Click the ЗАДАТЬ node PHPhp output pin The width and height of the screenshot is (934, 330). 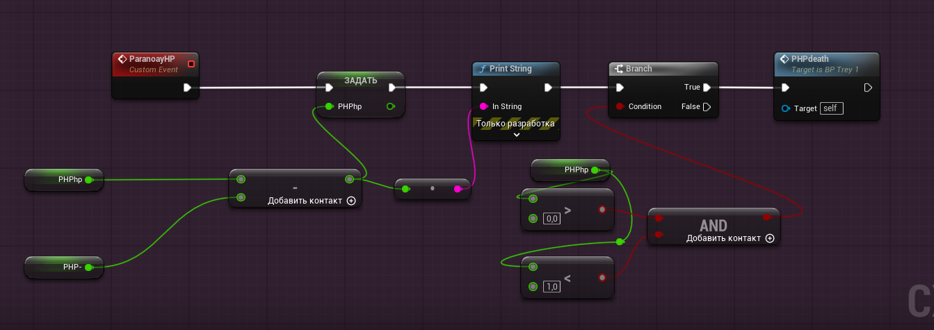point(390,106)
